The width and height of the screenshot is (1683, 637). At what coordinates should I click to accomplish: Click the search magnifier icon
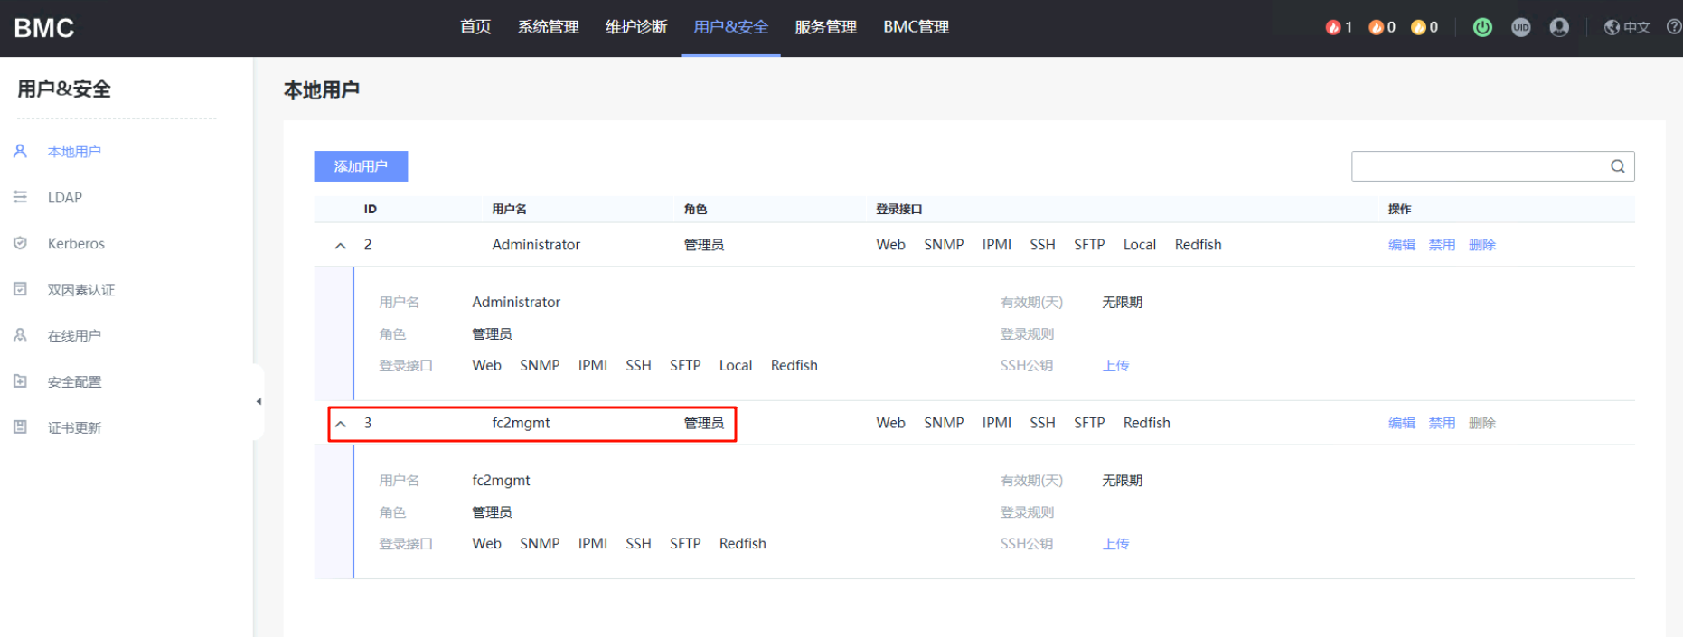tap(1617, 166)
